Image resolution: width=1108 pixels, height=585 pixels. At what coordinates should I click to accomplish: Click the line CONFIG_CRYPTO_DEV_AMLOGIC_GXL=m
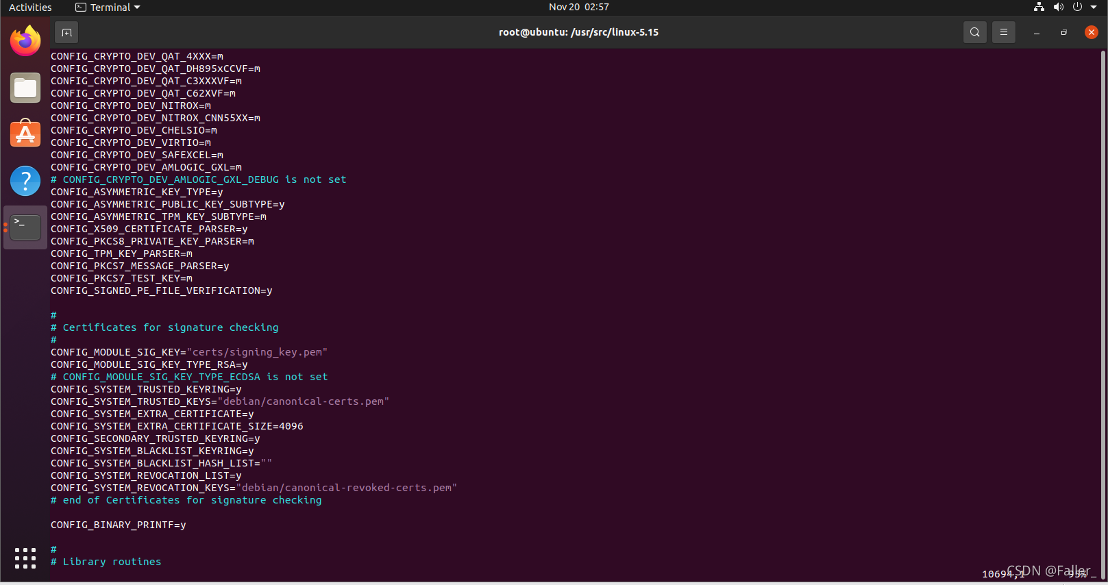point(146,167)
